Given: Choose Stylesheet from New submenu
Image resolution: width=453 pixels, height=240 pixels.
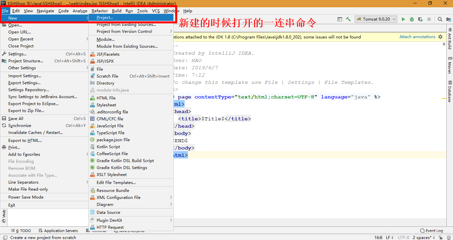Looking at the screenshot, I should [131, 105].
